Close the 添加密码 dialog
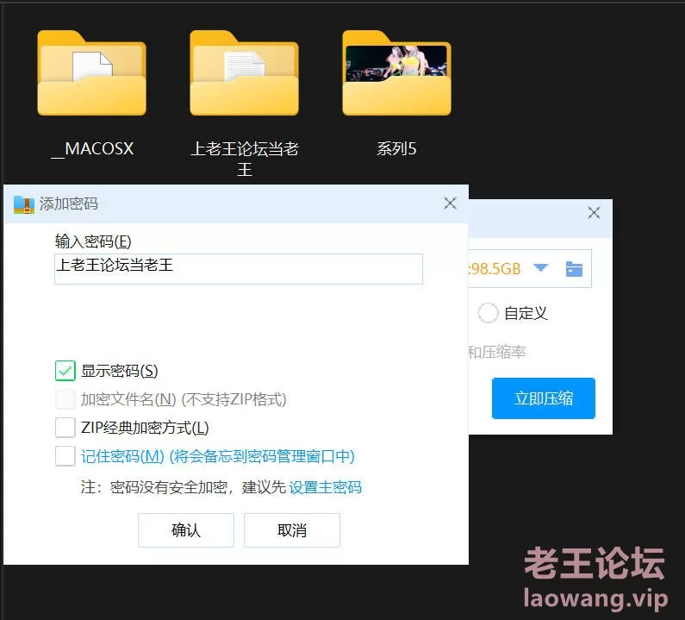The height and width of the screenshot is (620, 685). click(x=450, y=204)
